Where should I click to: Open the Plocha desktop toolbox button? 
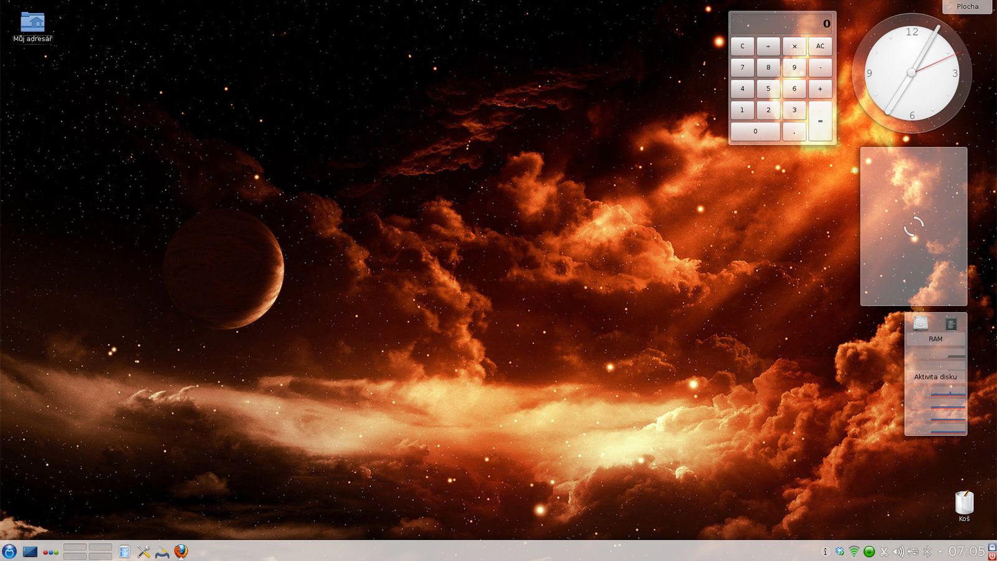(x=968, y=6)
